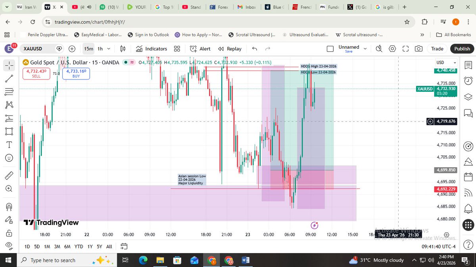Set chart range to 5D
Viewport: 476px width, 267px height.
point(37,246)
